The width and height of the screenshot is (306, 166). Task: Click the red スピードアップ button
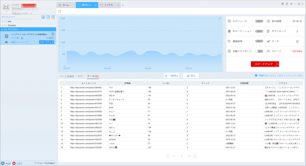click(264, 64)
